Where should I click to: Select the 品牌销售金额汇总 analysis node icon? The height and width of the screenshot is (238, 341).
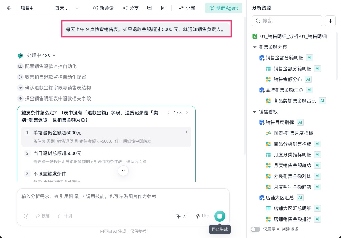point(262,90)
